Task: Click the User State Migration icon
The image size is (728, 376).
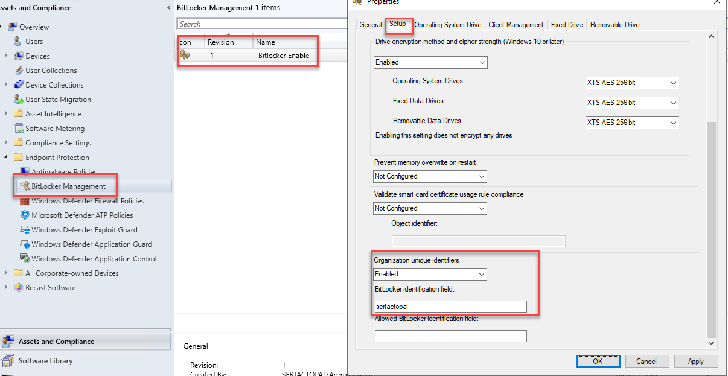Action: (19, 100)
